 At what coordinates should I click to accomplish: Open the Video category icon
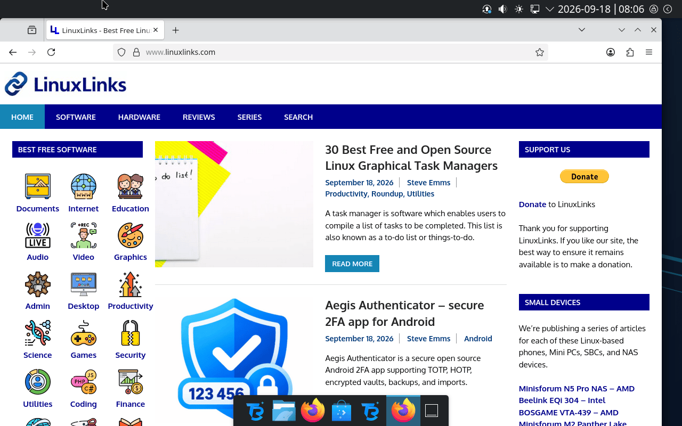click(x=84, y=235)
